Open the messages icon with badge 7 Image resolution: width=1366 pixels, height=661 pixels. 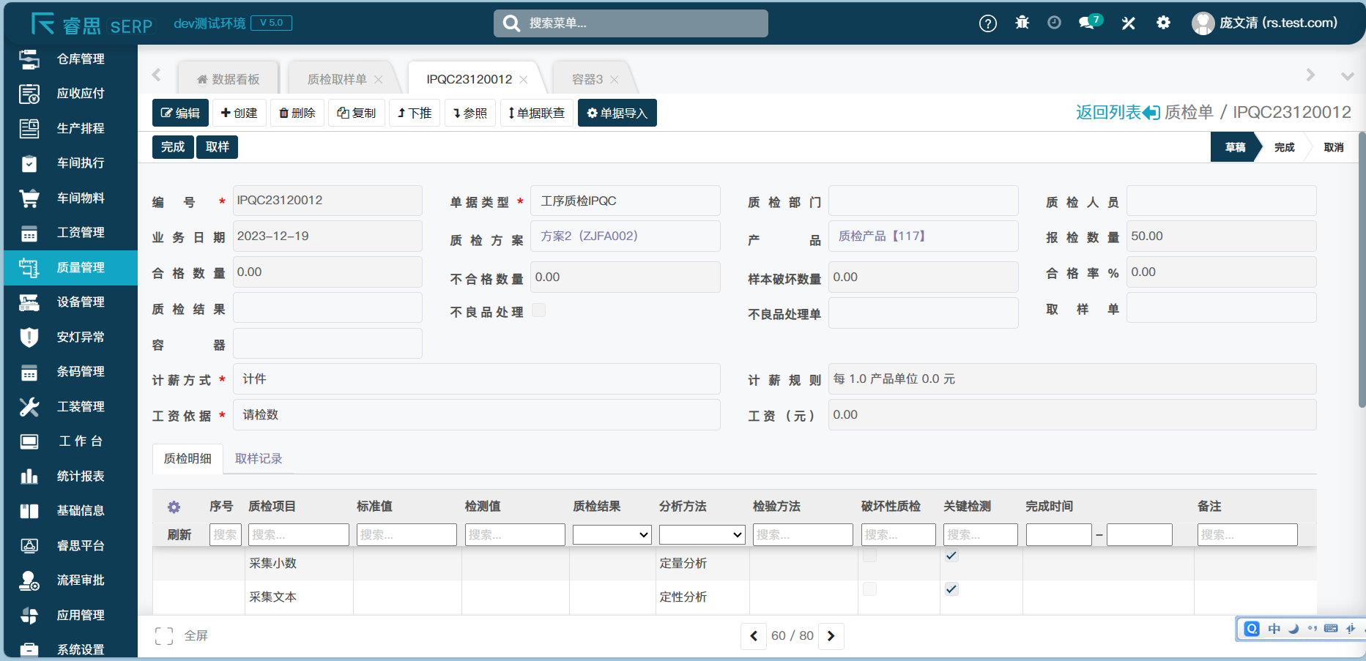pos(1089,23)
